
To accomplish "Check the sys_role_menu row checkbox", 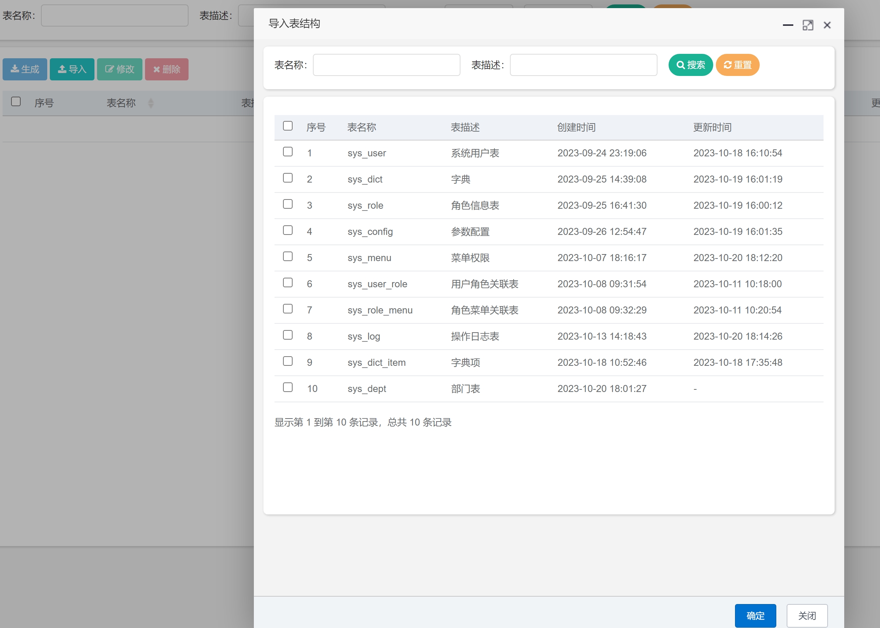I will (x=287, y=309).
